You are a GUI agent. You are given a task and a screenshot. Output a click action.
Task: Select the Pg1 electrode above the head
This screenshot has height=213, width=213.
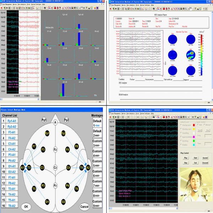44,121
